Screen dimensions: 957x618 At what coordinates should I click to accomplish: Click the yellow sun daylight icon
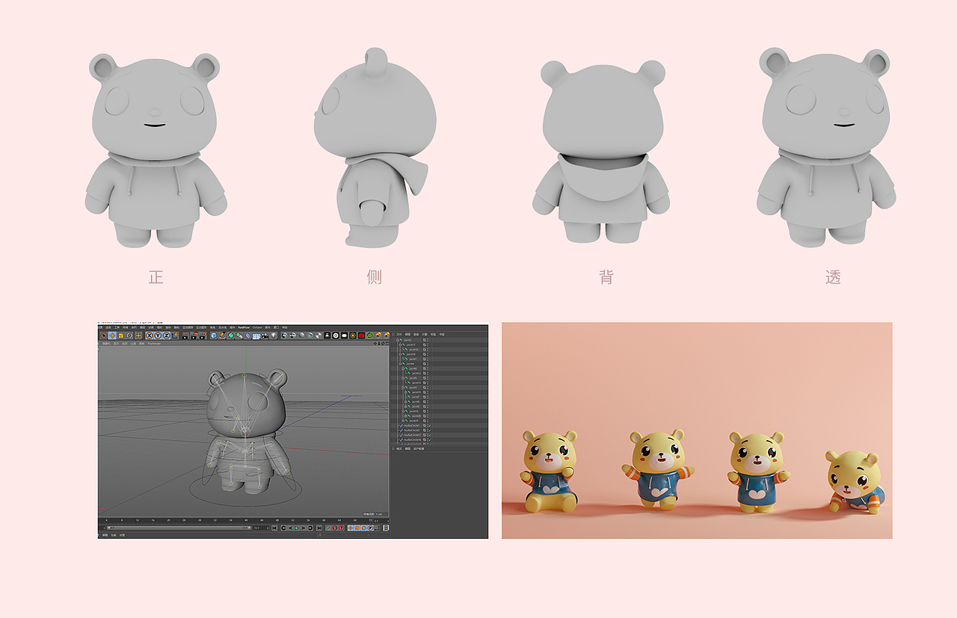[x=353, y=336]
